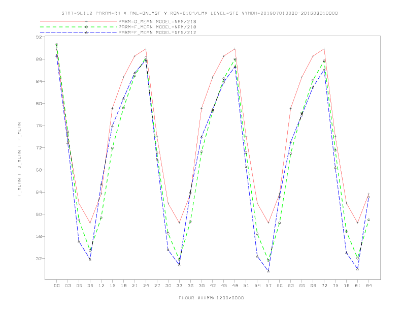Click x-axis forecast hour label 63

click(x=291, y=286)
